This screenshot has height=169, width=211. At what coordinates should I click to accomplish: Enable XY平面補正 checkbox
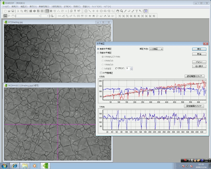pyautogui.click(x=101, y=73)
